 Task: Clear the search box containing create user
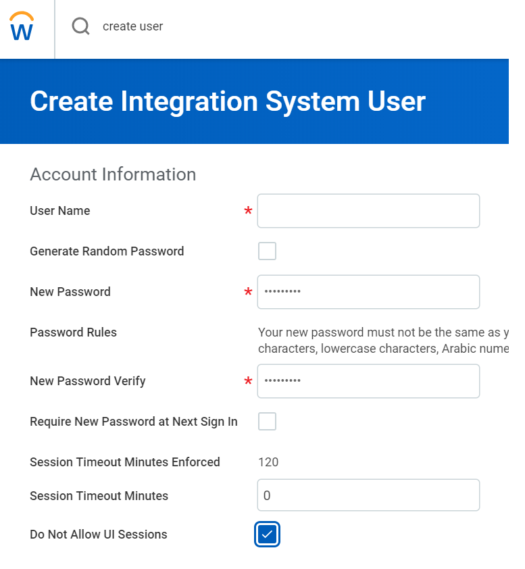pyautogui.click(x=132, y=26)
